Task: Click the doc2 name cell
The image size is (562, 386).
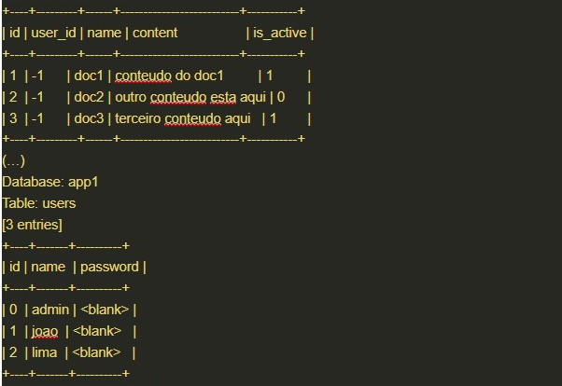Action: click(91, 97)
